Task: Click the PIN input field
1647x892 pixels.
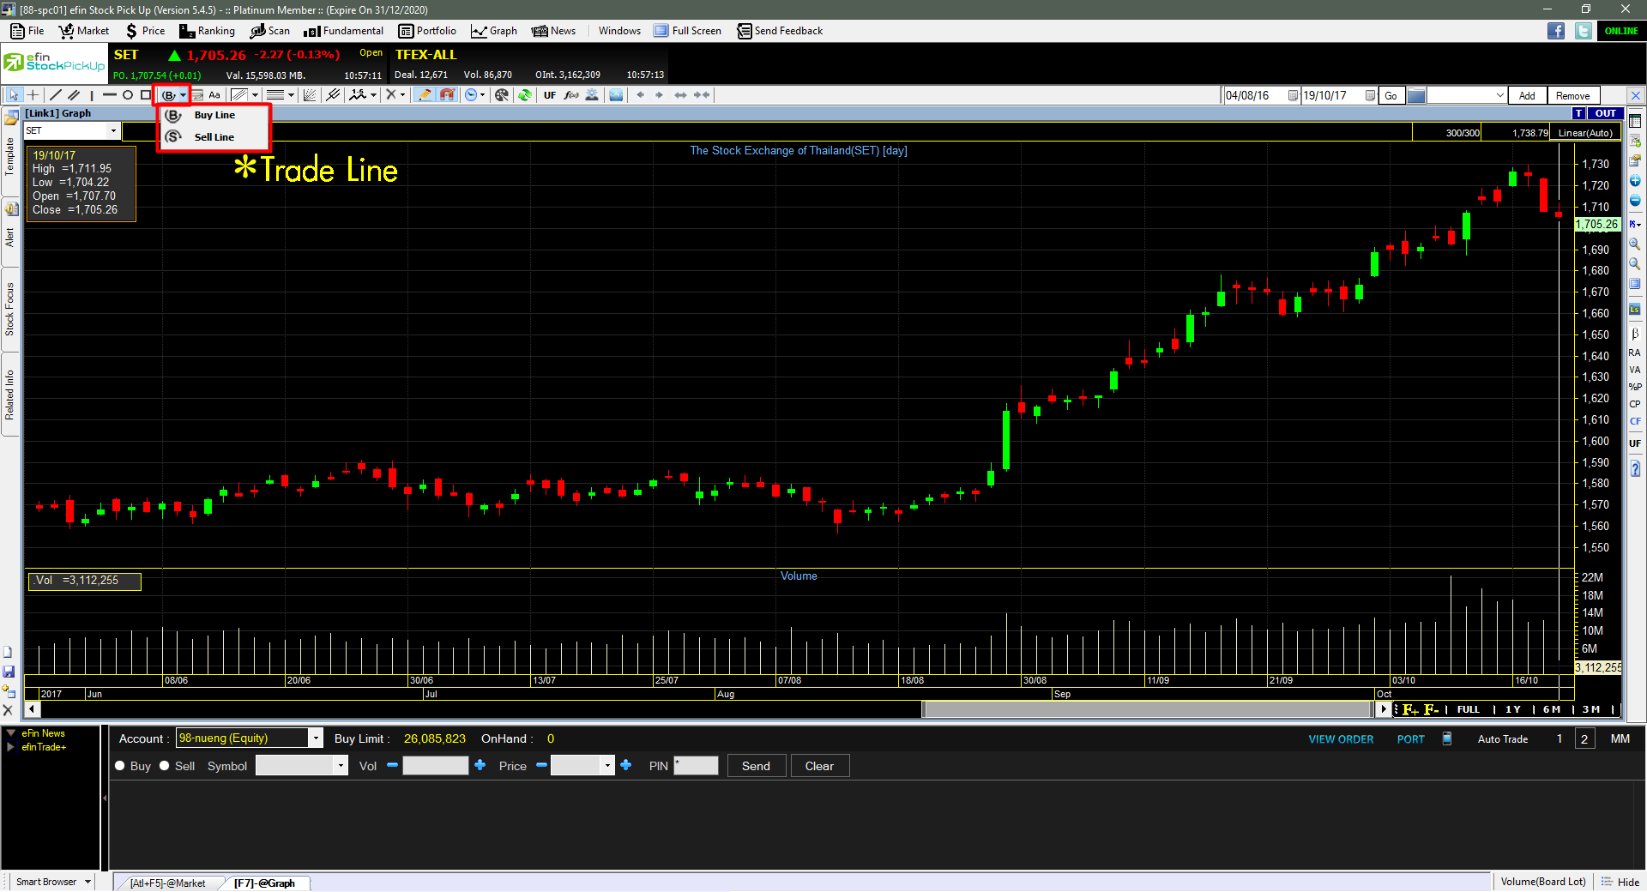Action: tap(696, 766)
